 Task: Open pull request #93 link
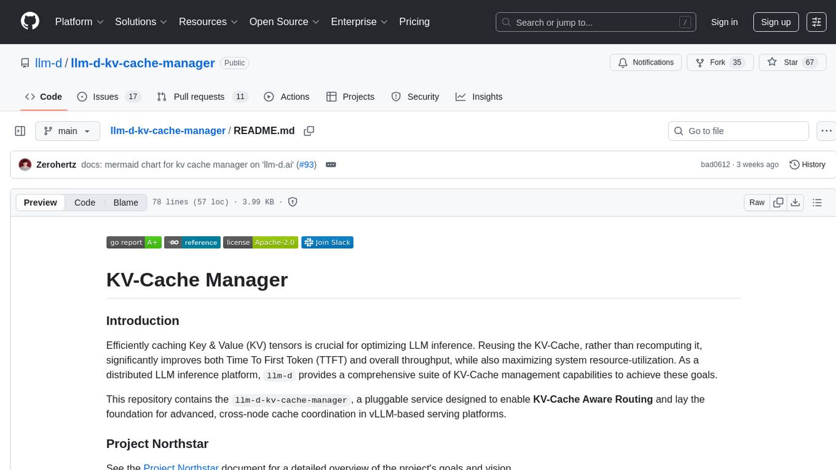306,164
